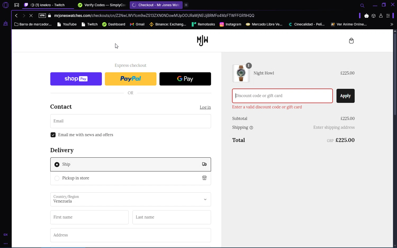Go back with the browser back arrow
397x248 pixels.
(x=16, y=16)
